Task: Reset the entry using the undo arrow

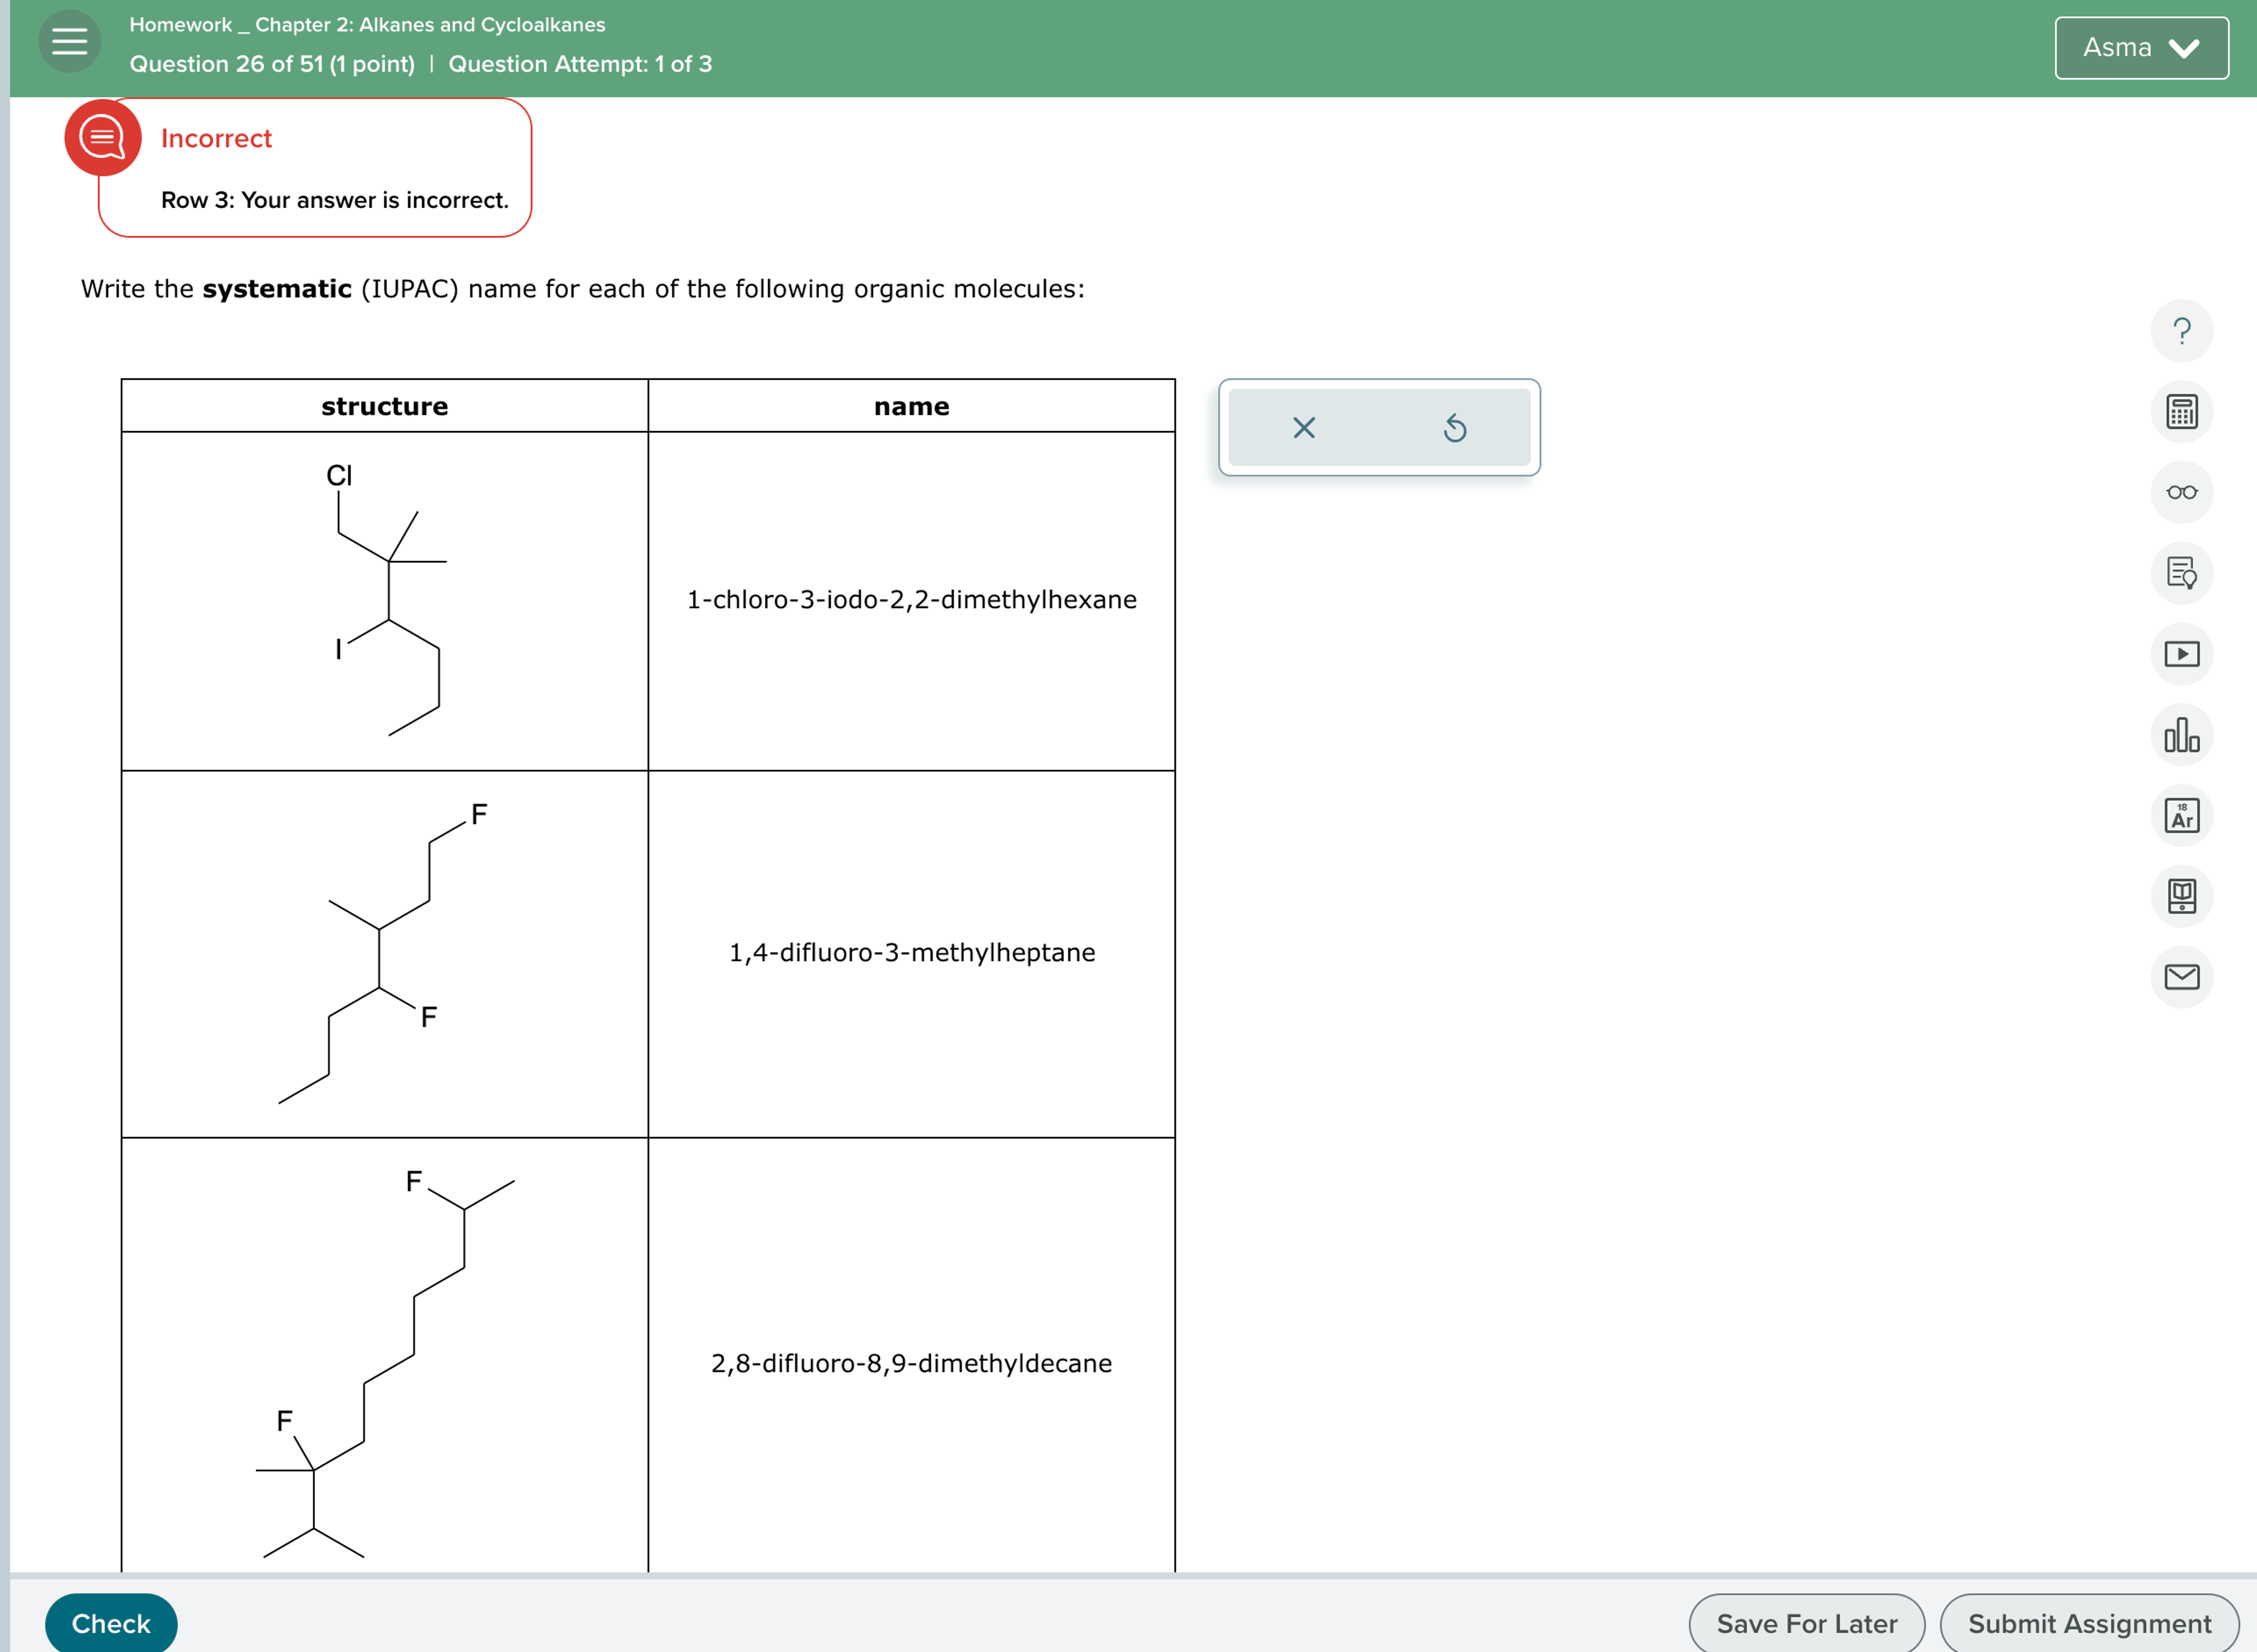Action: click(1455, 428)
